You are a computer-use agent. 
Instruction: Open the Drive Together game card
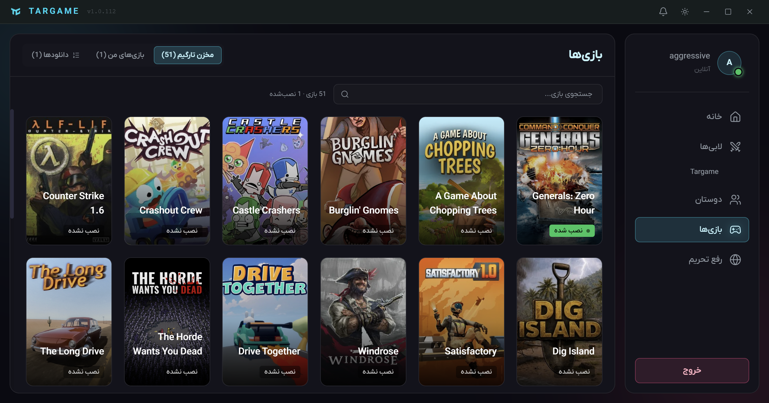point(265,322)
